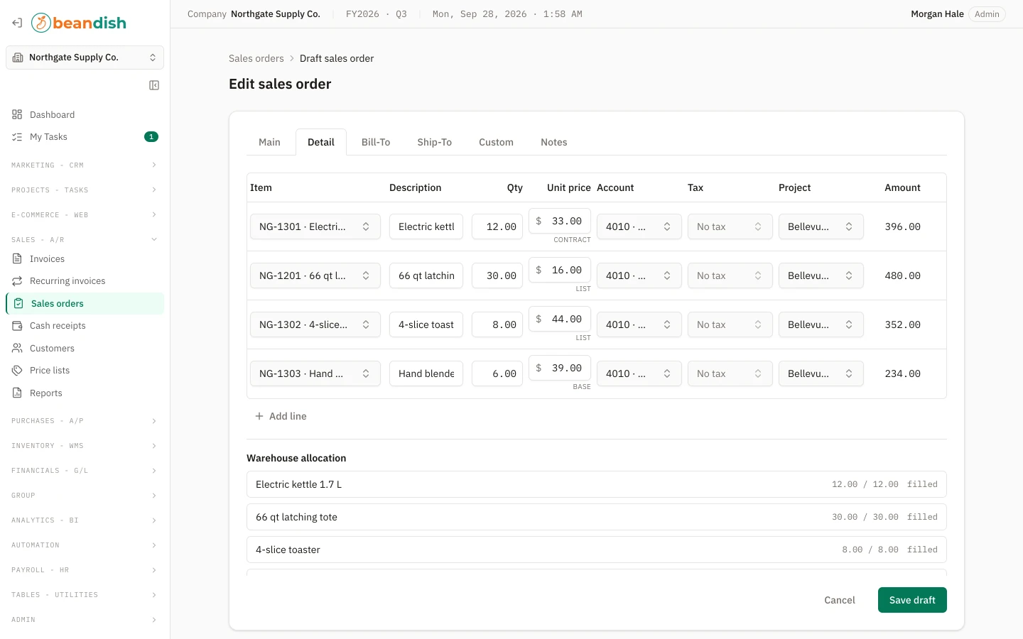Expand the Purchases A/P section
This screenshot has height=639, width=1023.
85,421
